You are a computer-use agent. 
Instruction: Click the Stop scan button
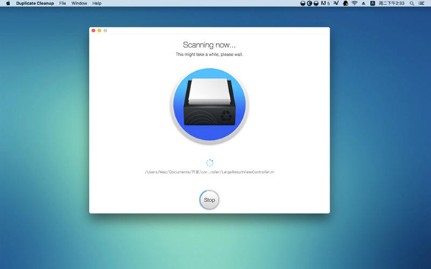tap(209, 200)
